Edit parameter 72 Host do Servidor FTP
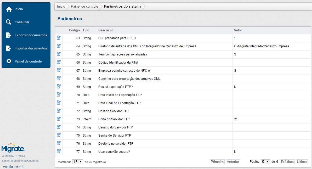This screenshot has width=312, height=169. tap(59, 111)
